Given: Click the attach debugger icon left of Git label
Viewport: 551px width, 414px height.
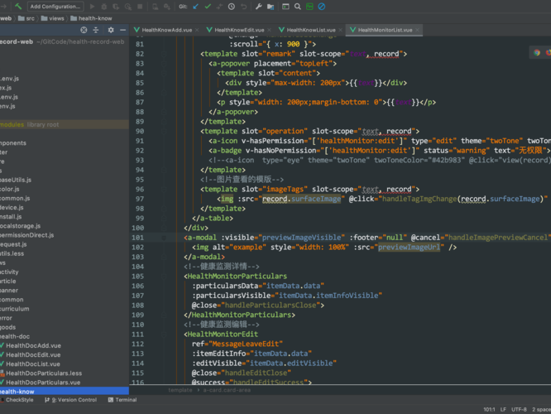Looking at the screenshot, I should click(x=167, y=7).
